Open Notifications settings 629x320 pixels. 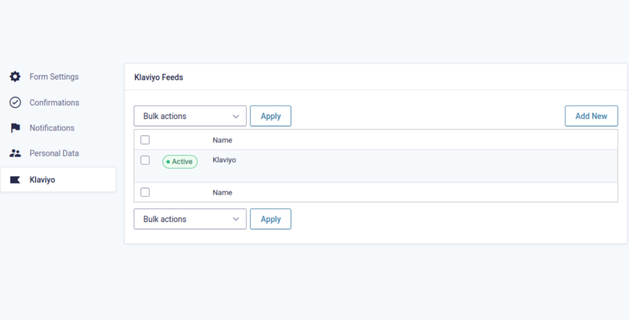coord(52,128)
